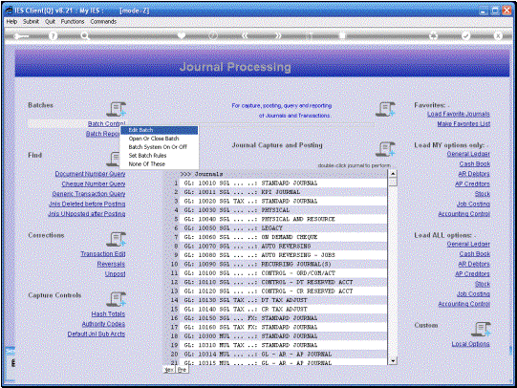Click the key icon in the toolbar
The height and width of the screenshot is (388, 517).
pos(21,36)
